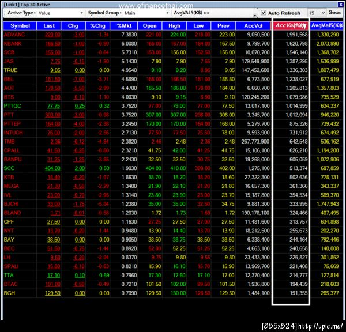Click the High column header
This screenshot has height=332, width=346.
coord(174,26)
